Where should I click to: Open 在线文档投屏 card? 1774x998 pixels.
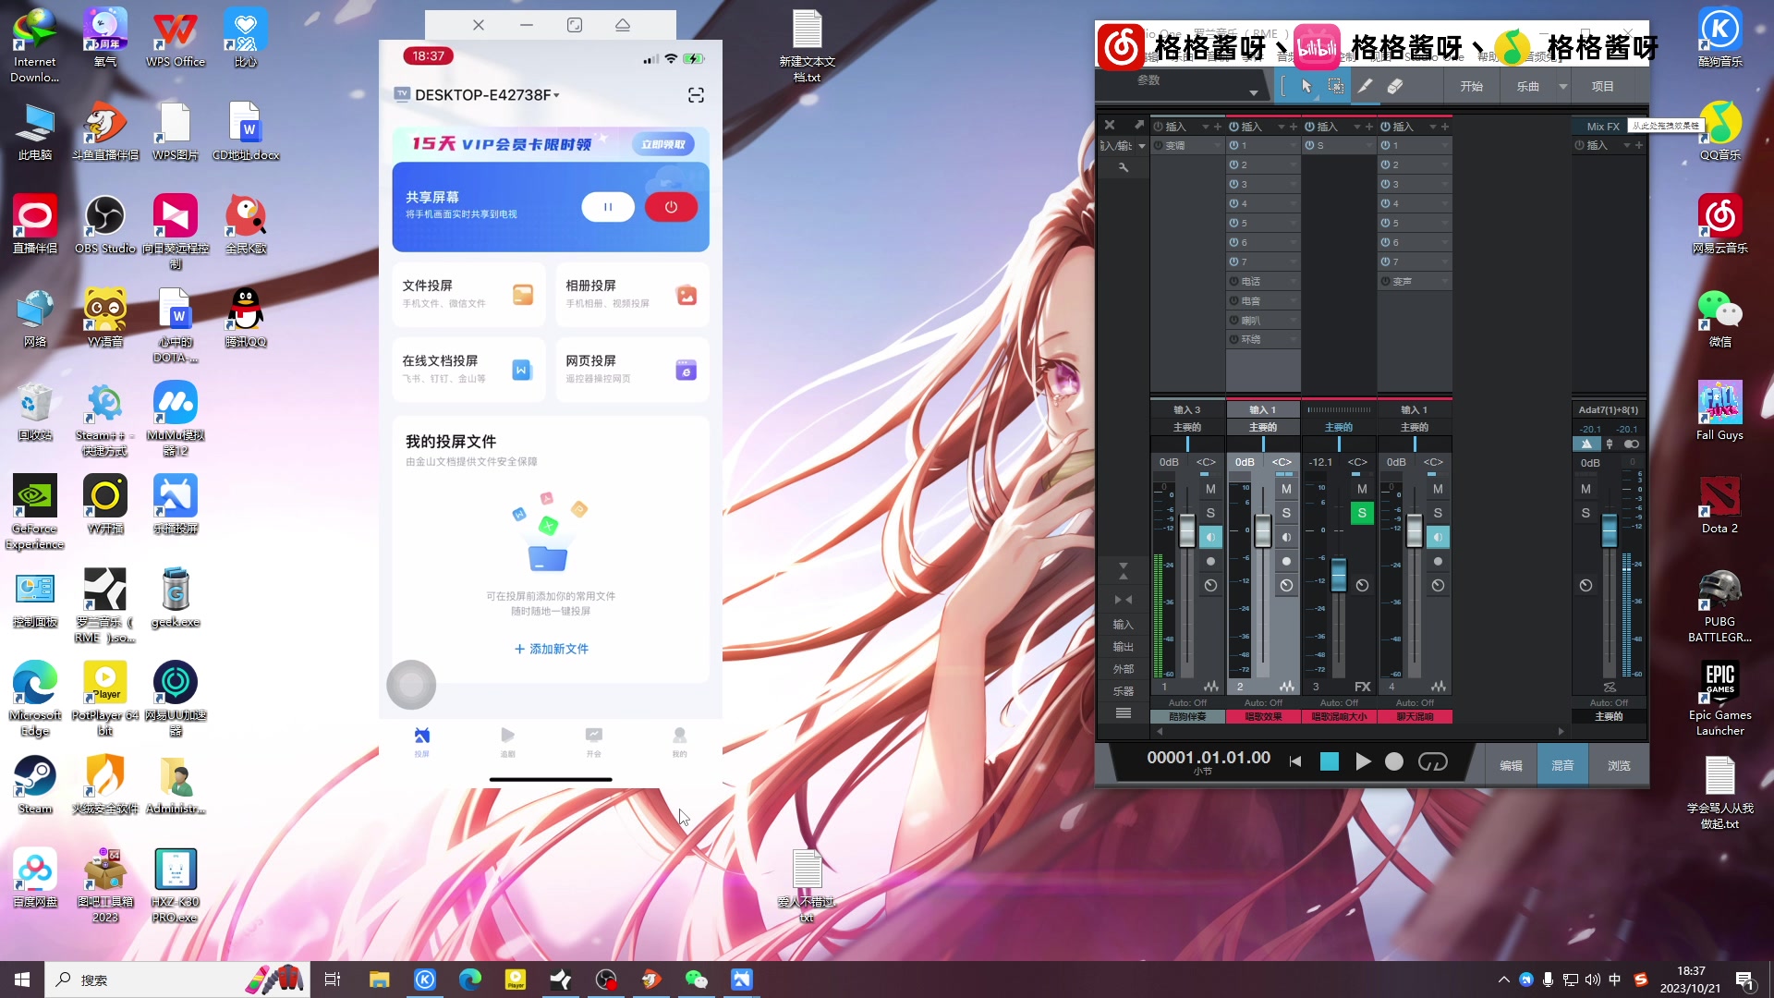point(468,370)
